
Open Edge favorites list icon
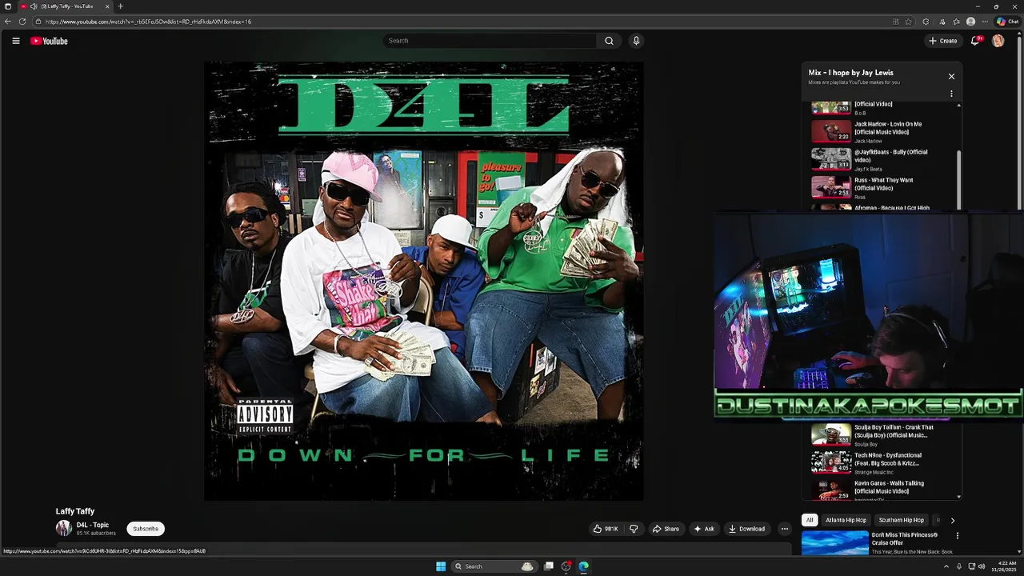(956, 22)
